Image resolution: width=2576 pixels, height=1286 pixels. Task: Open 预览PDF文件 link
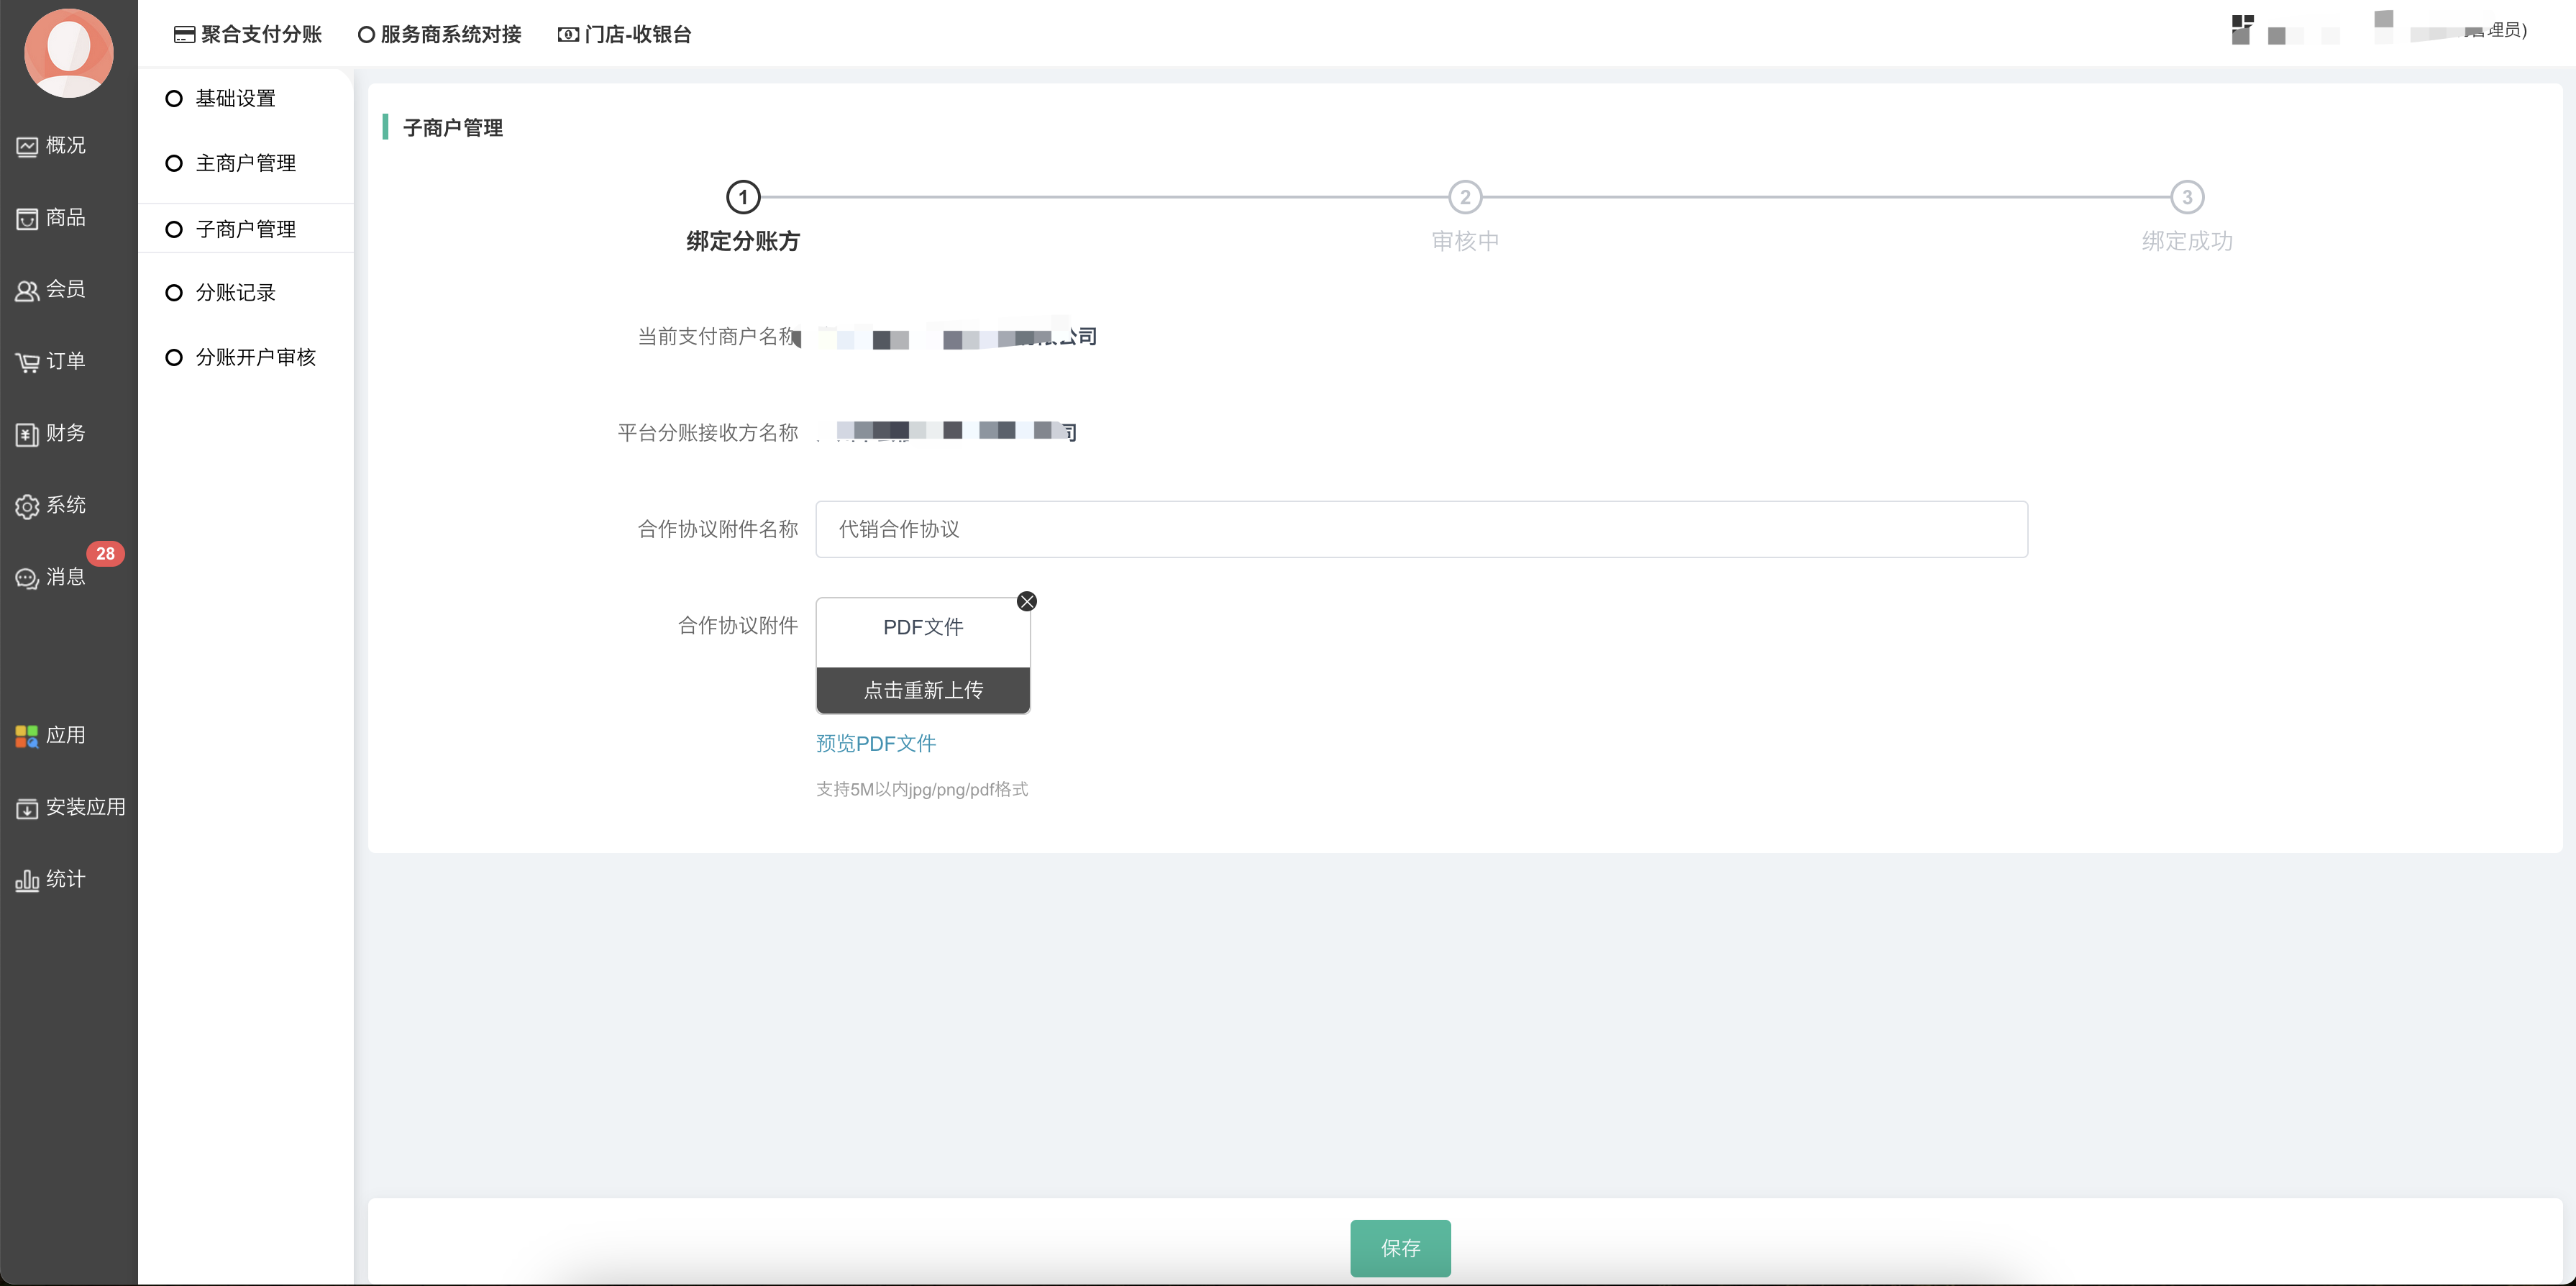tap(875, 743)
